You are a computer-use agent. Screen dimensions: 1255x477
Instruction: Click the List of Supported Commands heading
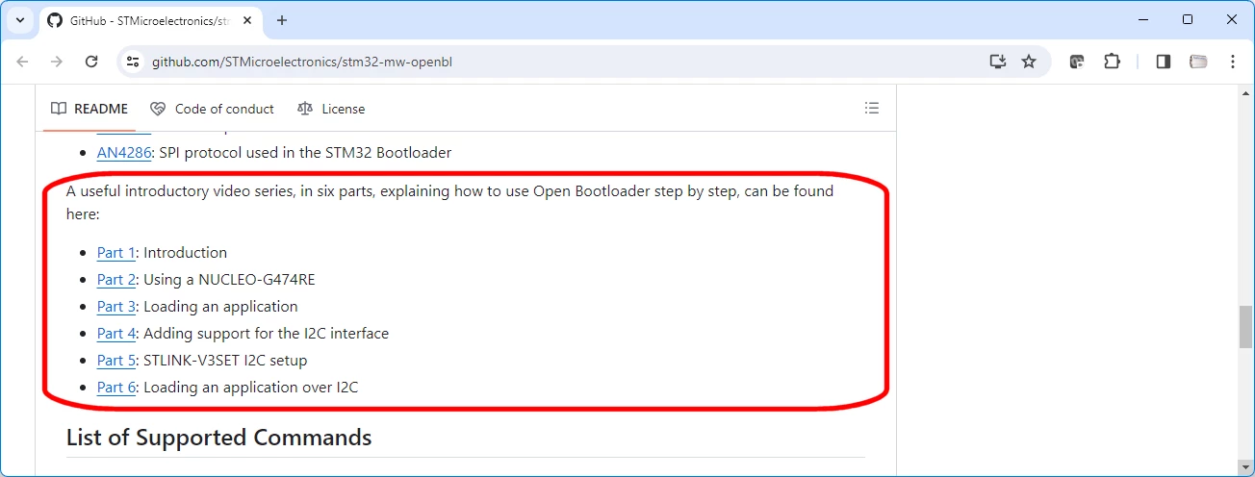(x=218, y=438)
